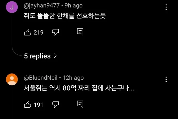The width and height of the screenshot is (178, 119).
Task: Click the 12h ago timestamp
Action: (x=73, y=78)
